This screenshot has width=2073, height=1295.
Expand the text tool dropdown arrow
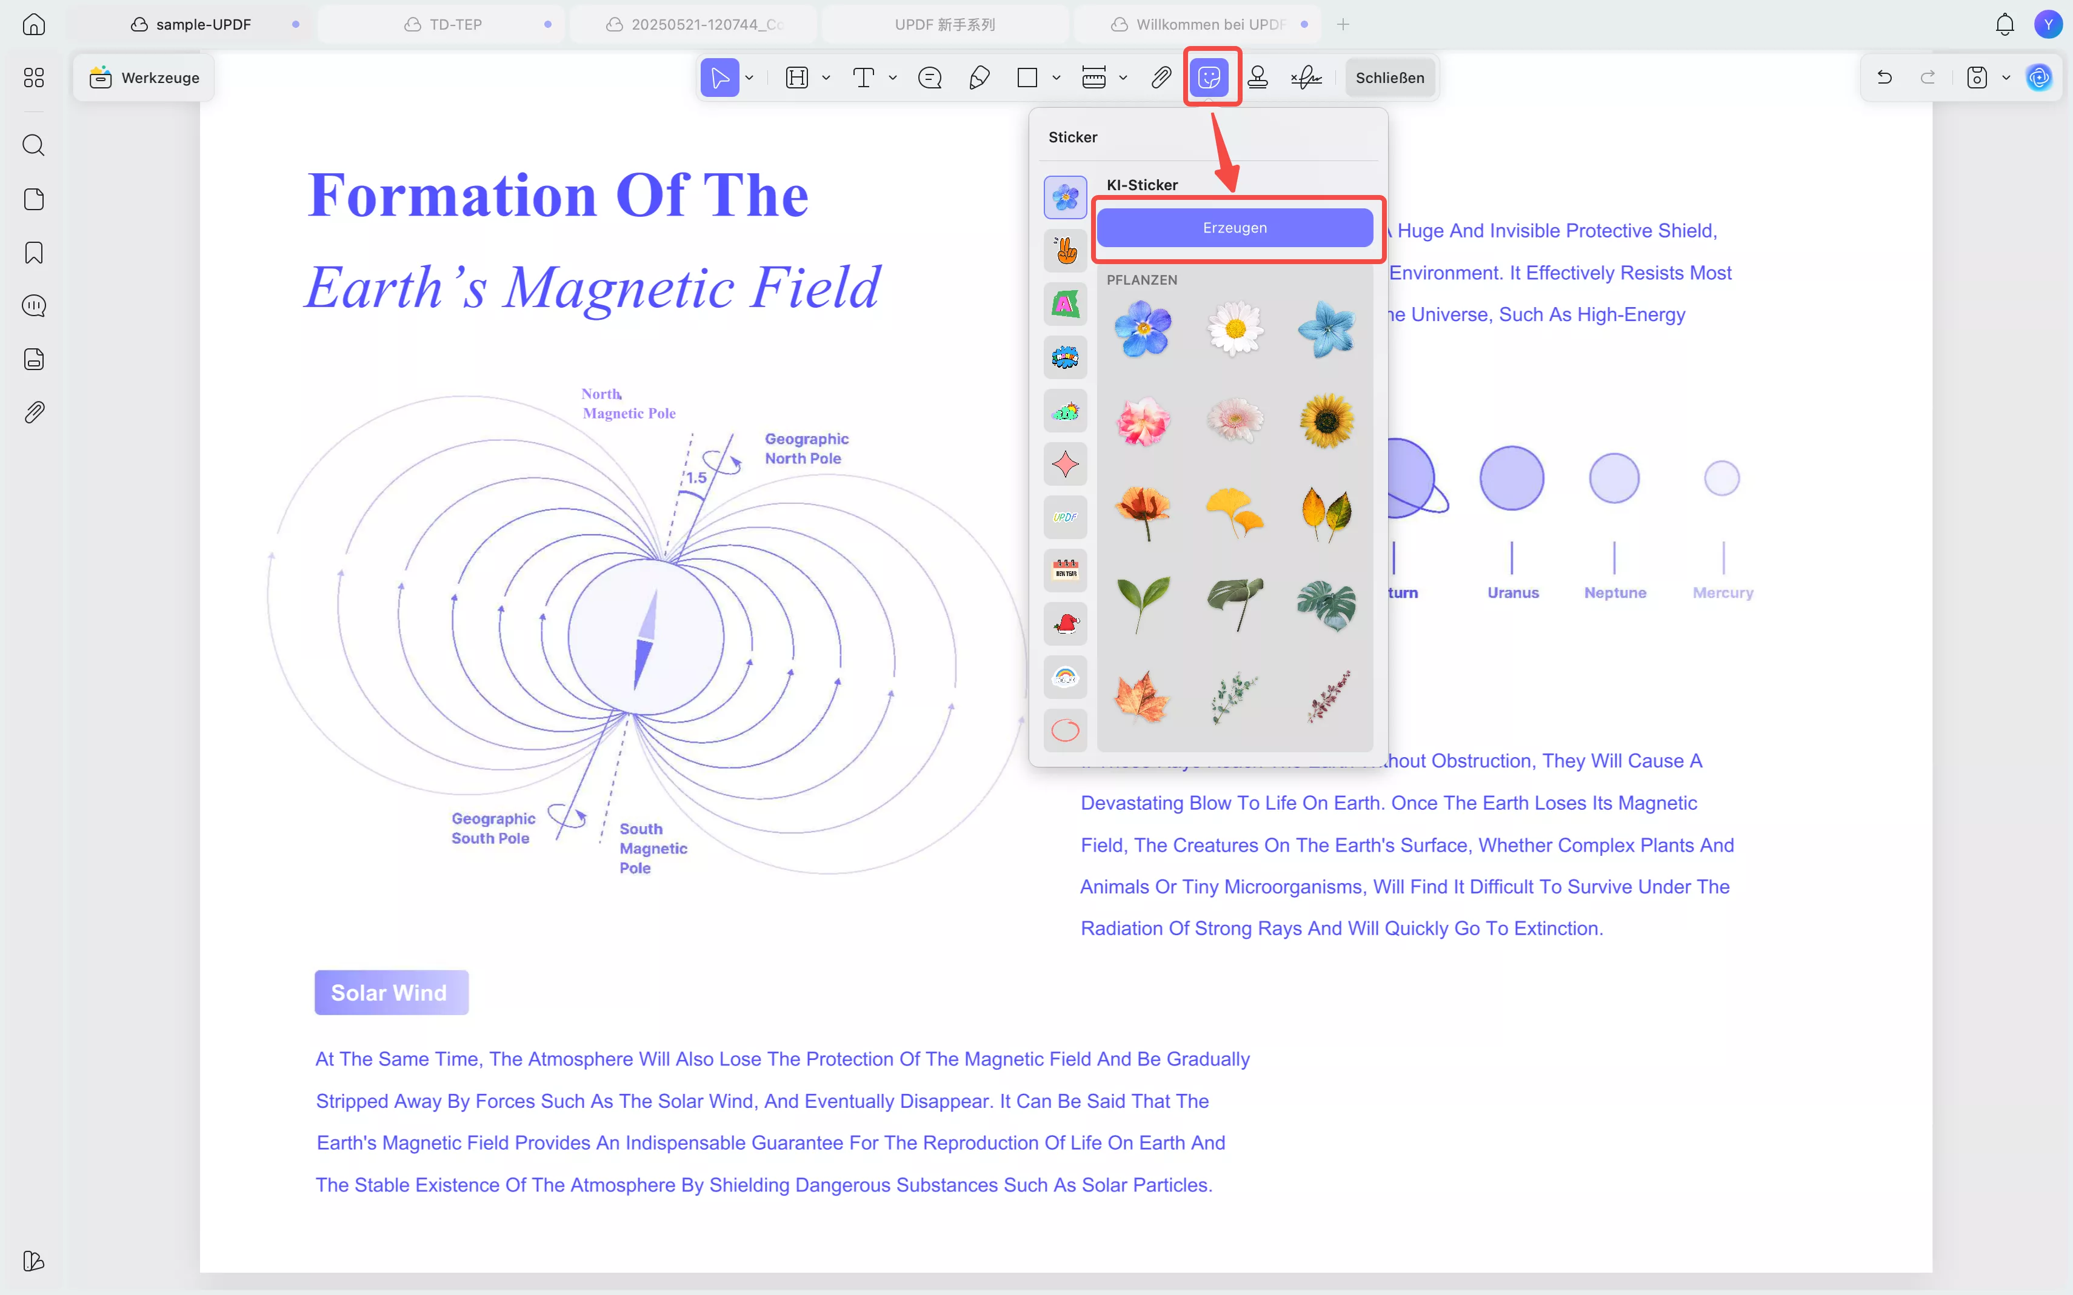click(893, 78)
